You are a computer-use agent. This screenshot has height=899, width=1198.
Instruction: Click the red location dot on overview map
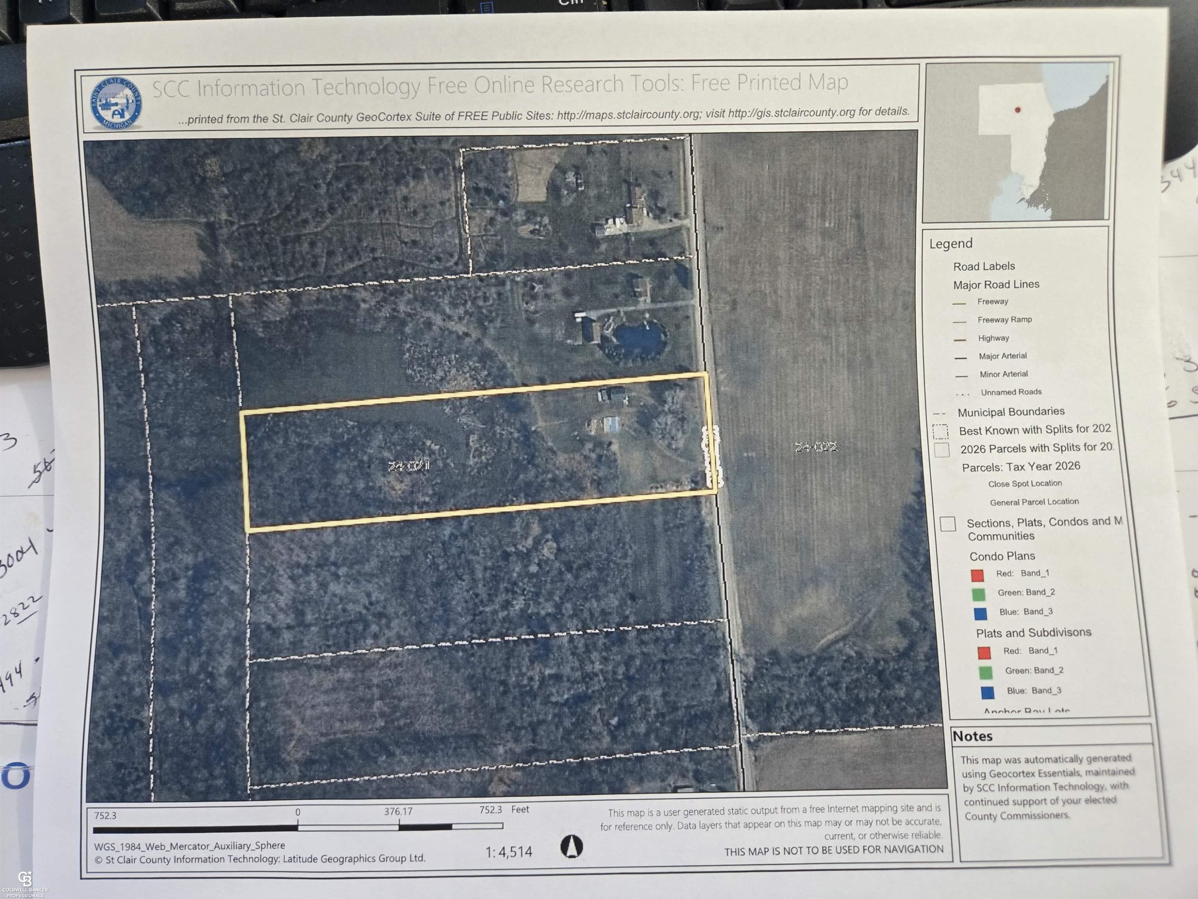[x=1018, y=110]
